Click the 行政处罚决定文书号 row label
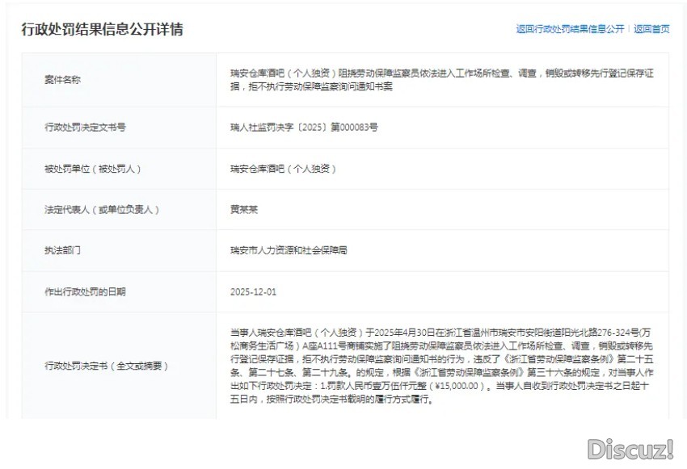Viewport: 687px width, 469px height. [x=85, y=128]
